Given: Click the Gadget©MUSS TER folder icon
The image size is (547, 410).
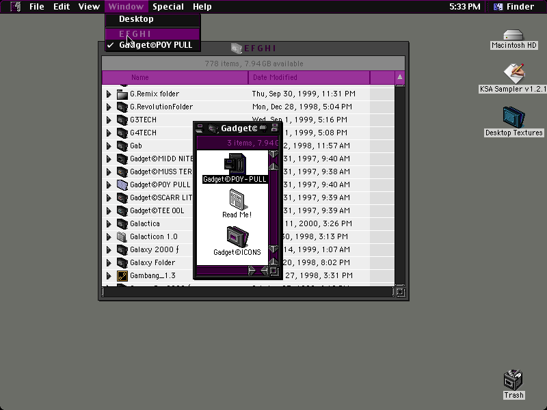Looking at the screenshot, I should coord(122,172).
